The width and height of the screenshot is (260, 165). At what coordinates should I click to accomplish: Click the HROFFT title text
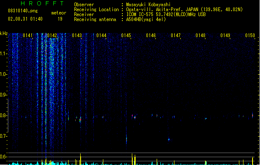click(42, 3)
